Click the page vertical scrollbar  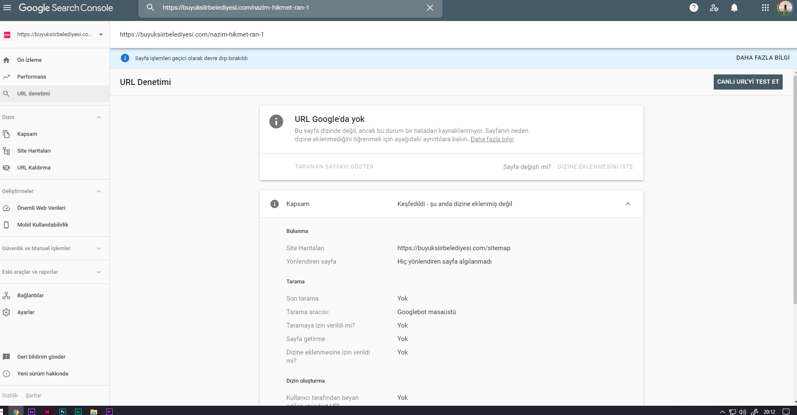click(795, 189)
